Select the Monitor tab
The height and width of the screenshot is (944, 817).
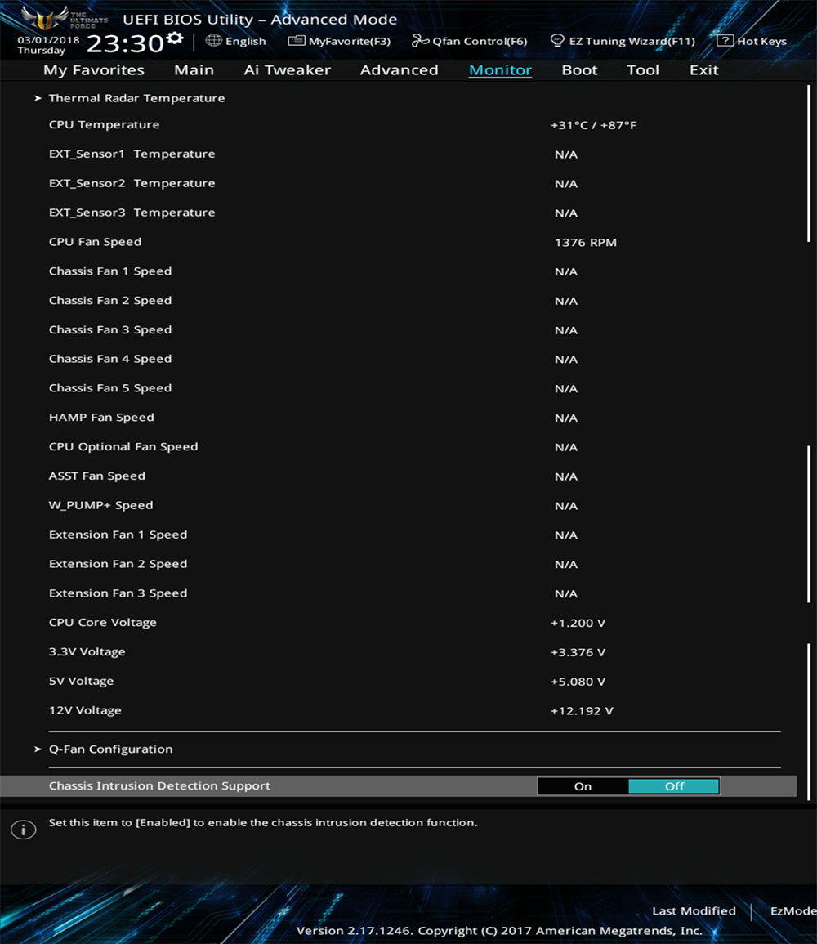(x=500, y=69)
